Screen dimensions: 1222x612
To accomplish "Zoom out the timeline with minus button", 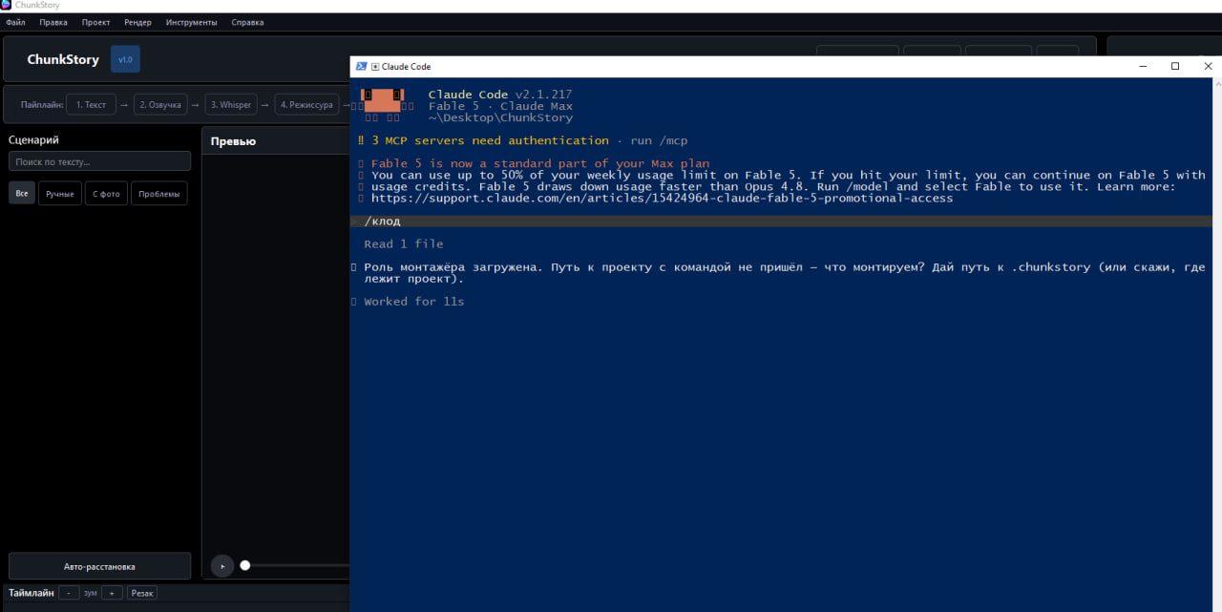I will coord(69,593).
